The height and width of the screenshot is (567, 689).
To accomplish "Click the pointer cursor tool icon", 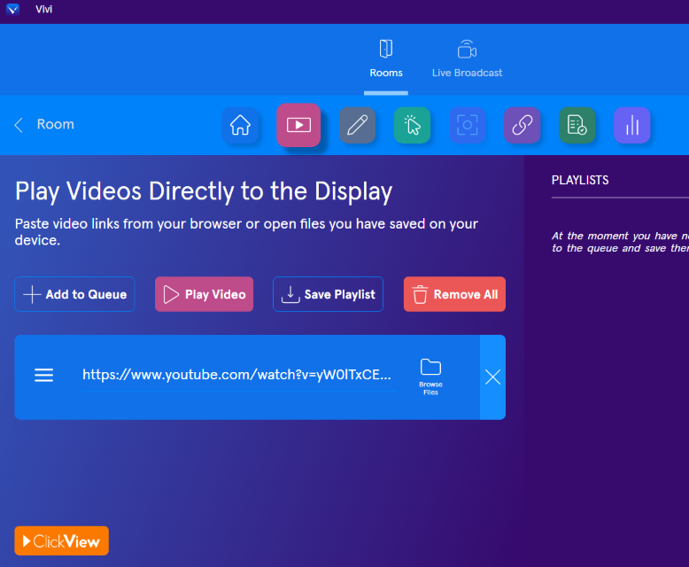I will [412, 125].
